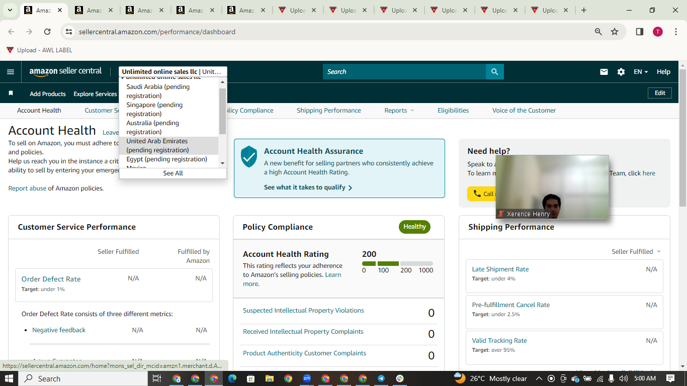Select Egypt (pending registration) marketplace
The width and height of the screenshot is (687, 386).
(x=168, y=159)
